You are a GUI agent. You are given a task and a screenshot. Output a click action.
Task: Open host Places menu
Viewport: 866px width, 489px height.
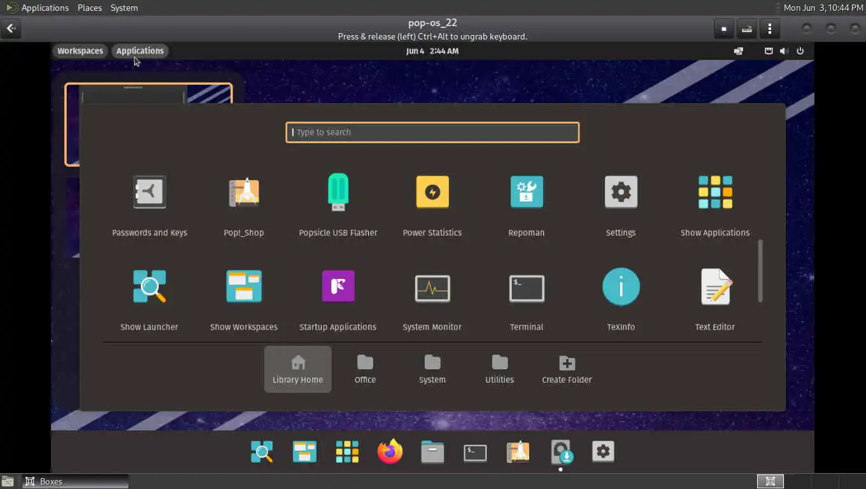pos(90,8)
